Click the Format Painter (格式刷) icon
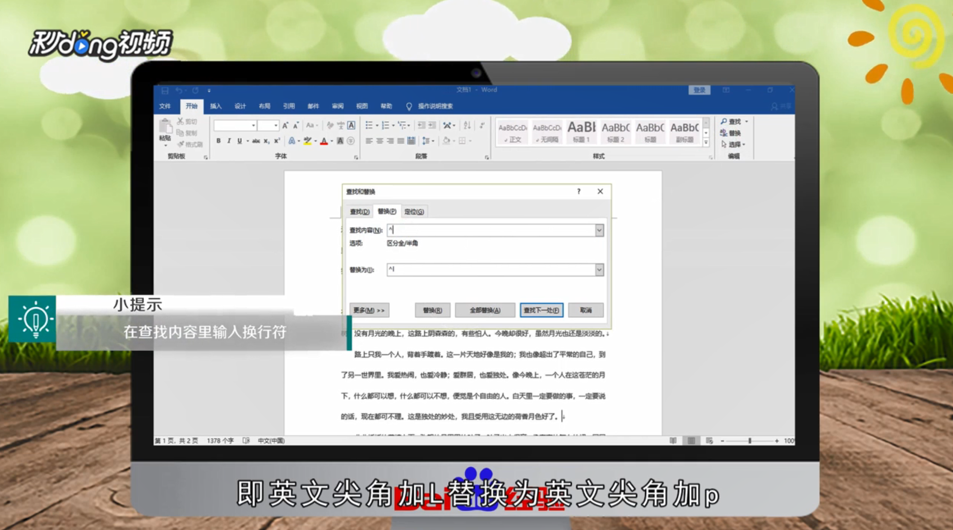 [180, 144]
